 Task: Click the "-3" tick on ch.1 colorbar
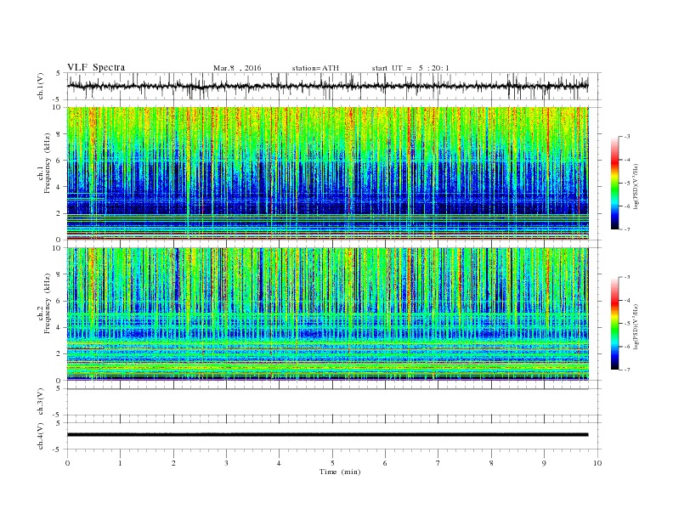[626, 137]
